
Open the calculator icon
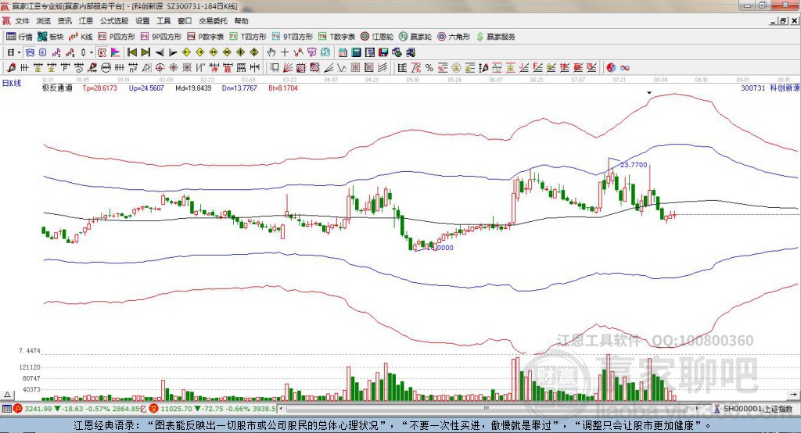tap(356, 52)
